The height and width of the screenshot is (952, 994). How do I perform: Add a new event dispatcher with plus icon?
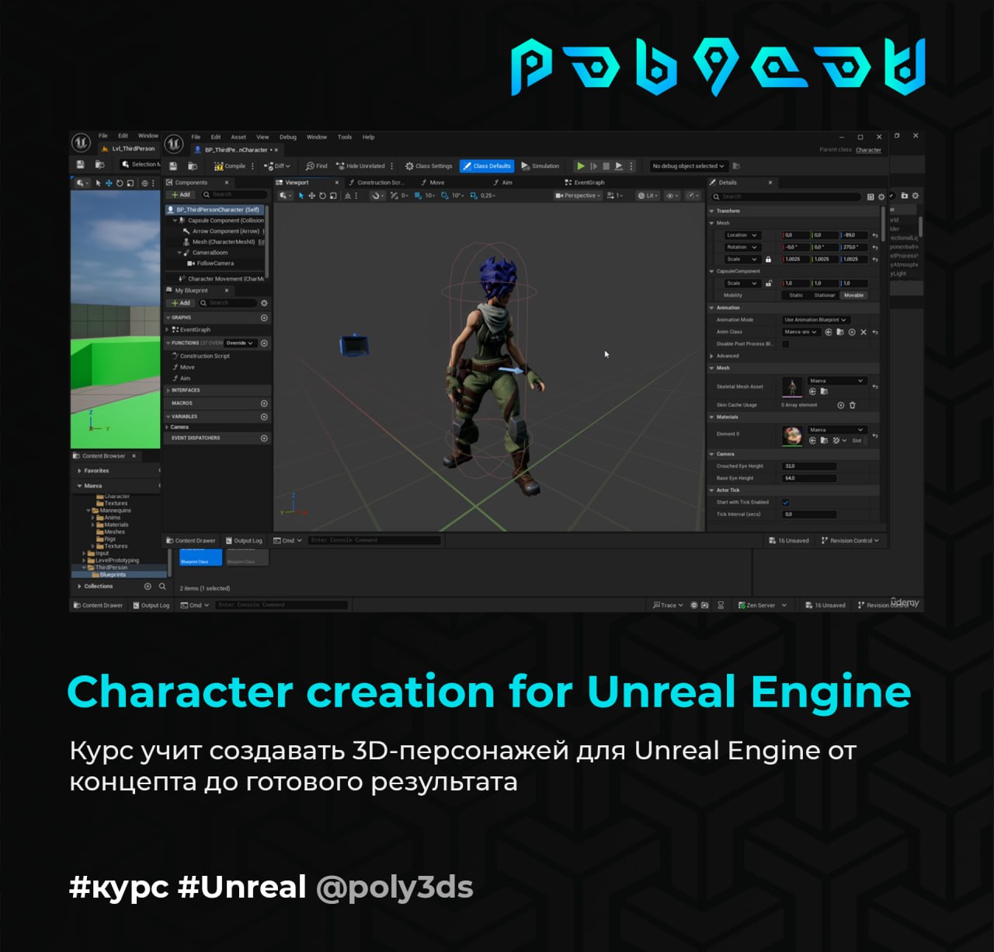[264, 438]
